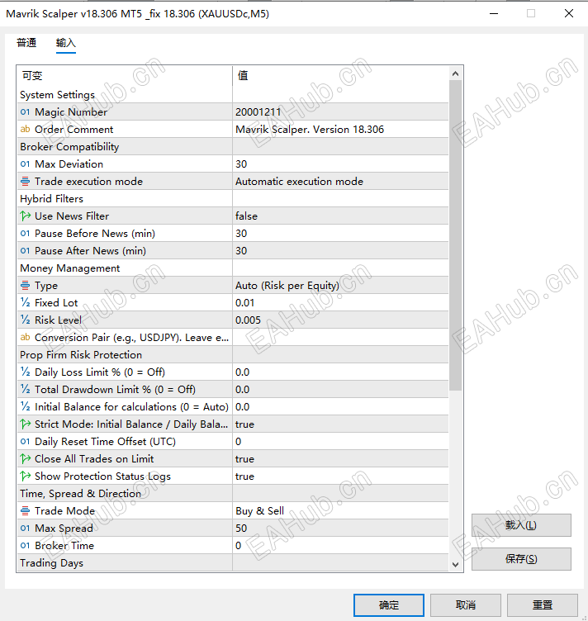Viewport: 588px width, 621px height.
Task: Click the string icon beside Conversion Pair
Action: 25,338
